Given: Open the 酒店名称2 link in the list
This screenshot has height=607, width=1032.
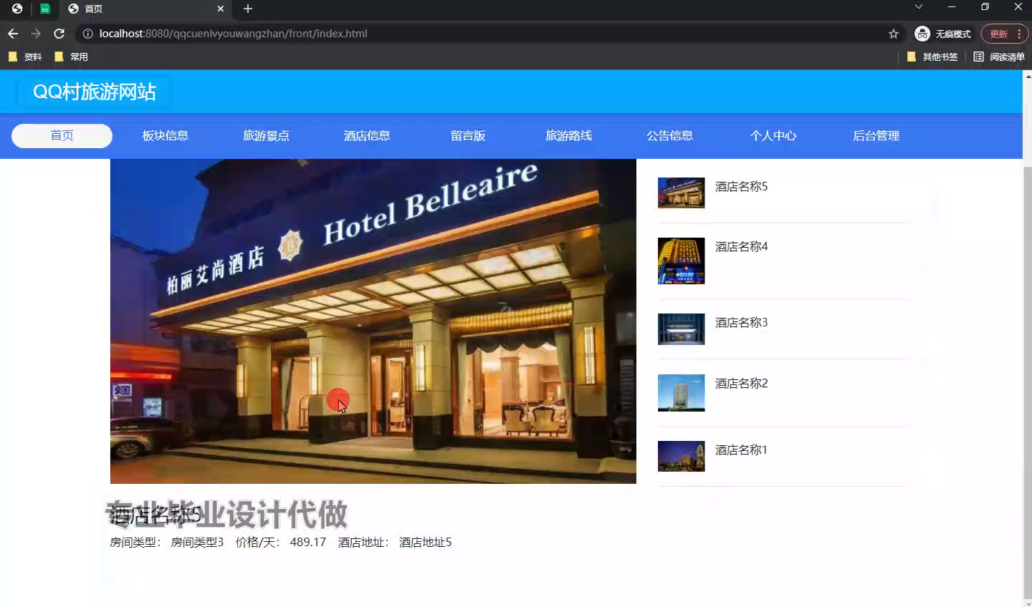Looking at the screenshot, I should 742,384.
